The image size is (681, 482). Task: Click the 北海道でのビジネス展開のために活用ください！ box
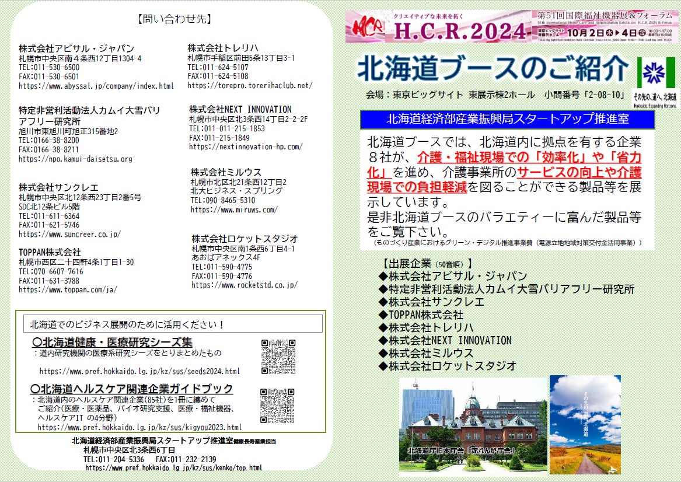pos(173,324)
